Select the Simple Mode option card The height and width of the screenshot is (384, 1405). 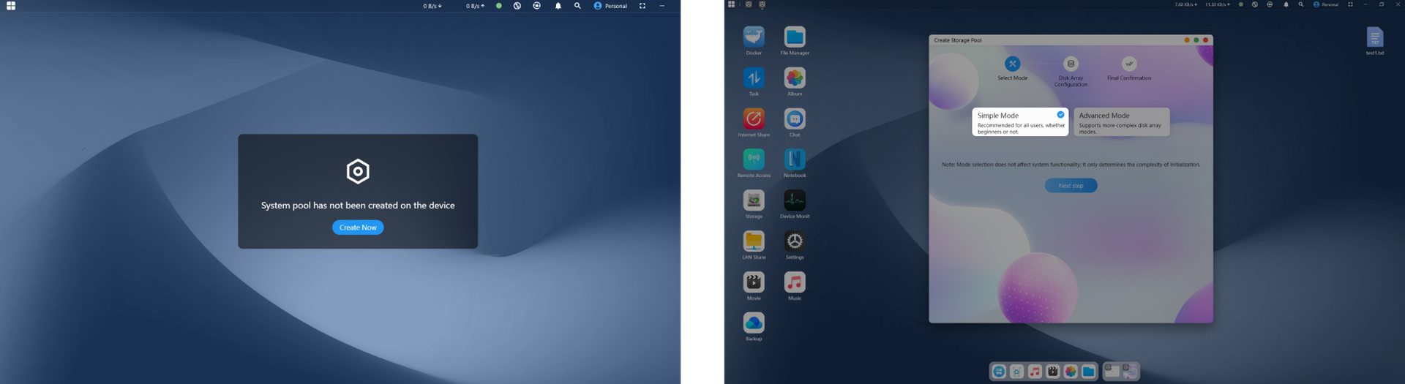click(1019, 122)
